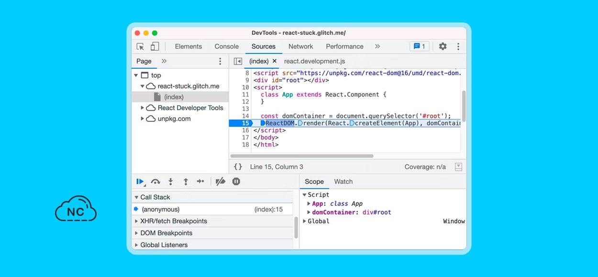Click the Coverage n/a details icon

coord(458,167)
